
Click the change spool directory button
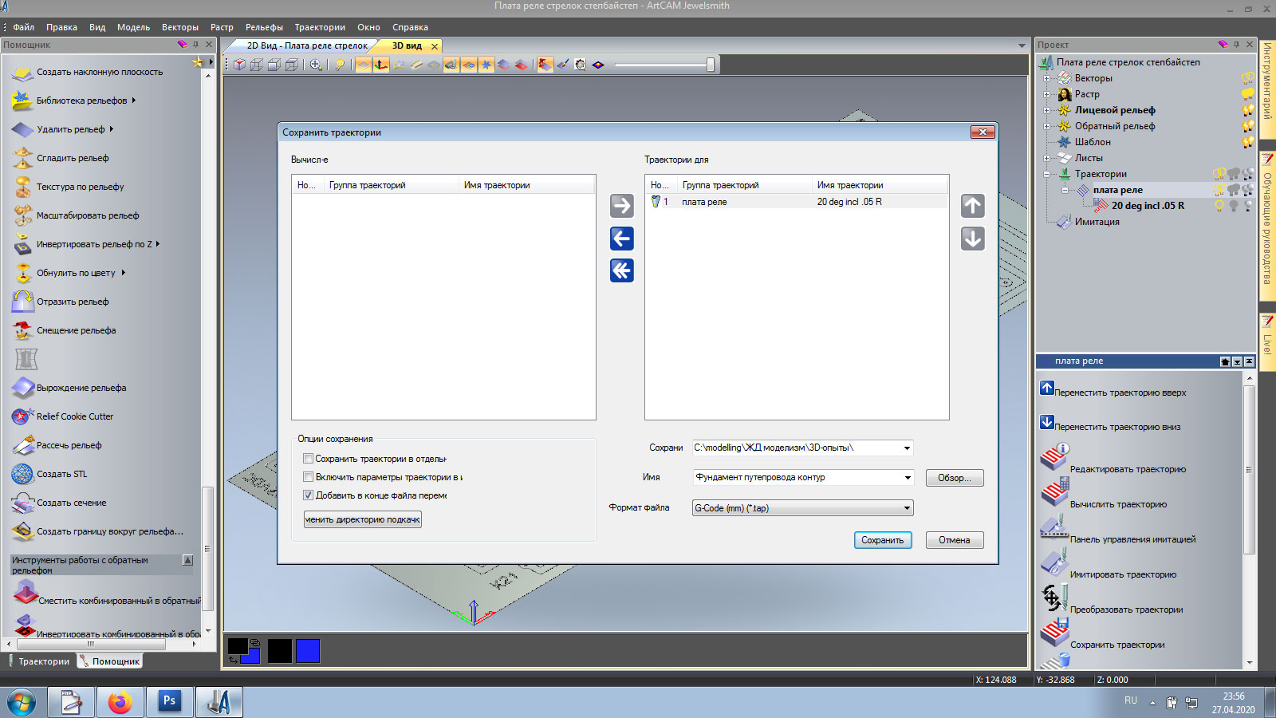(x=362, y=519)
